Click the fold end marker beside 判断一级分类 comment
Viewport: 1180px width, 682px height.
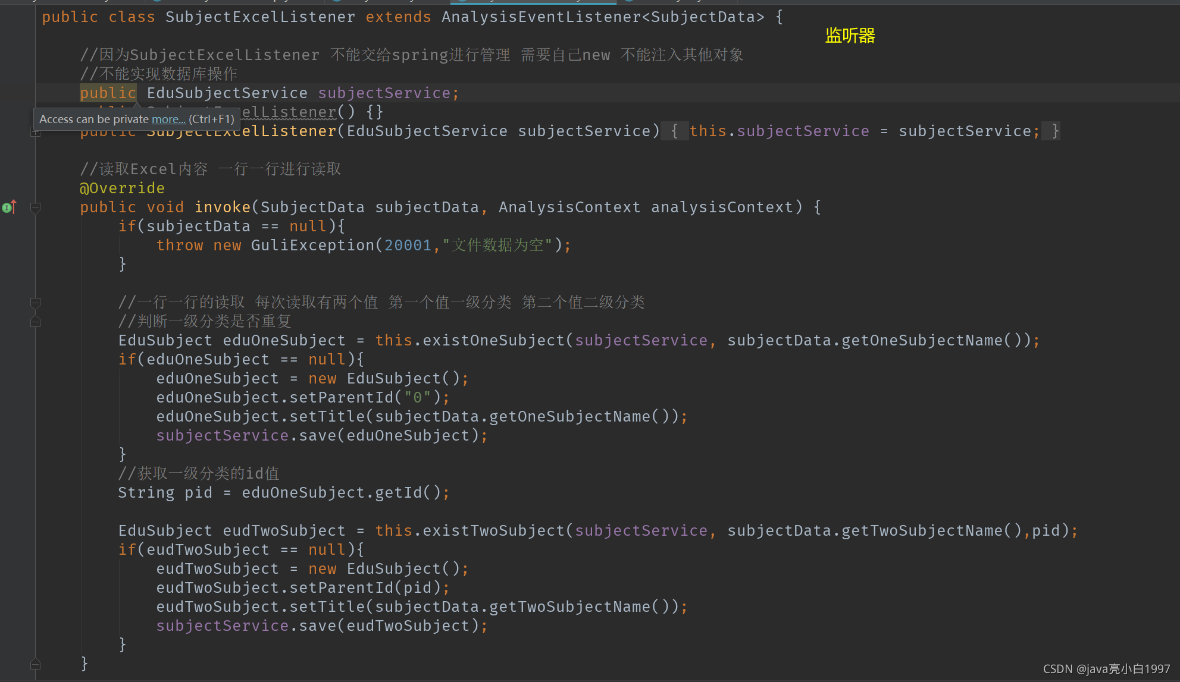36,322
